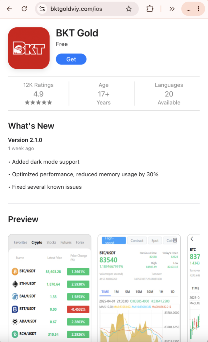Image resolution: width=208 pixels, height=342 pixels.
Task: Open the browser three-dot menu
Action: point(198,9)
